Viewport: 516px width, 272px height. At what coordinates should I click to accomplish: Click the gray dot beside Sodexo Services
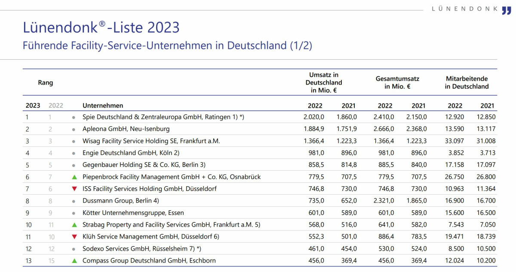74,249
